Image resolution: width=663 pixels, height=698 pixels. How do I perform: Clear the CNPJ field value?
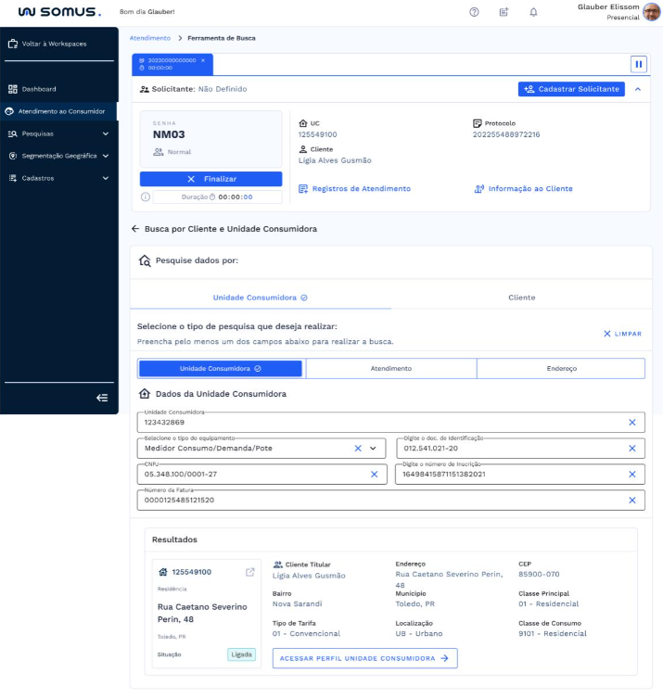[x=375, y=474]
